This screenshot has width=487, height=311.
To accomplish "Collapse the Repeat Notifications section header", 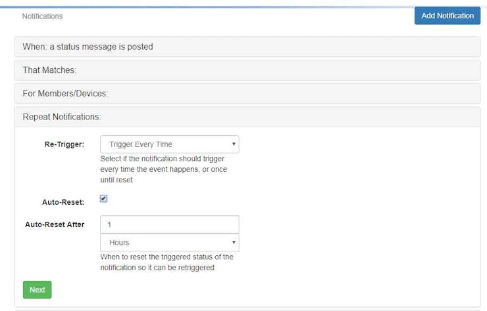I will coord(247,117).
